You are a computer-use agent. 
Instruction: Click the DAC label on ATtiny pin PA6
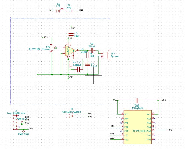(x=112, y=126)
